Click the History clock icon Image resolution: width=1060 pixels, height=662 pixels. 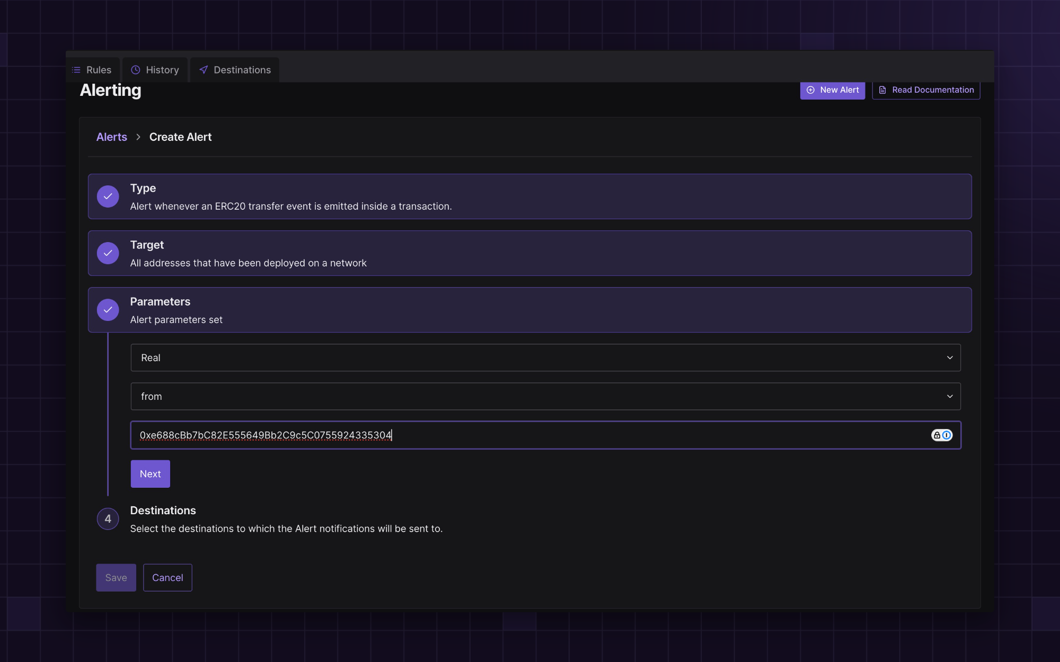coord(136,70)
